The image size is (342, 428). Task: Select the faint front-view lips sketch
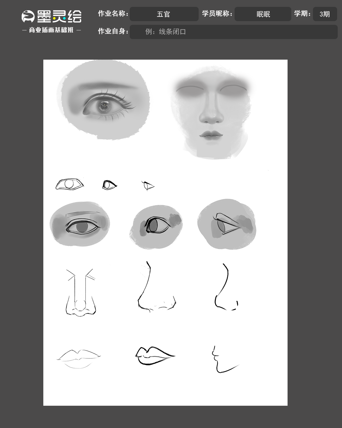pyautogui.click(x=79, y=359)
